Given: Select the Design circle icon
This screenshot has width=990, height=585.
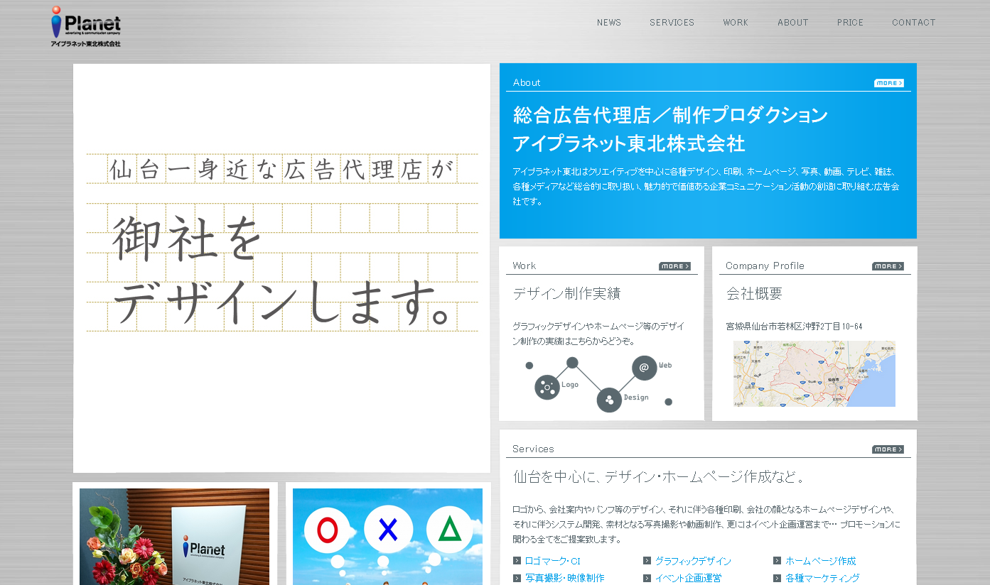Looking at the screenshot, I should point(610,399).
